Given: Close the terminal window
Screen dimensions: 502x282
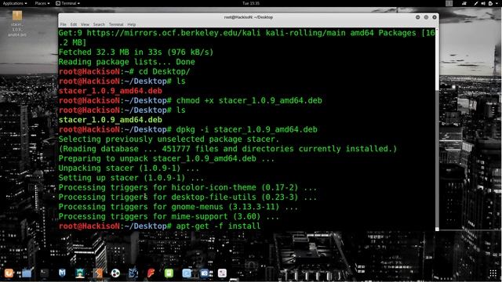Looking at the screenshot, I should [435, 17].
